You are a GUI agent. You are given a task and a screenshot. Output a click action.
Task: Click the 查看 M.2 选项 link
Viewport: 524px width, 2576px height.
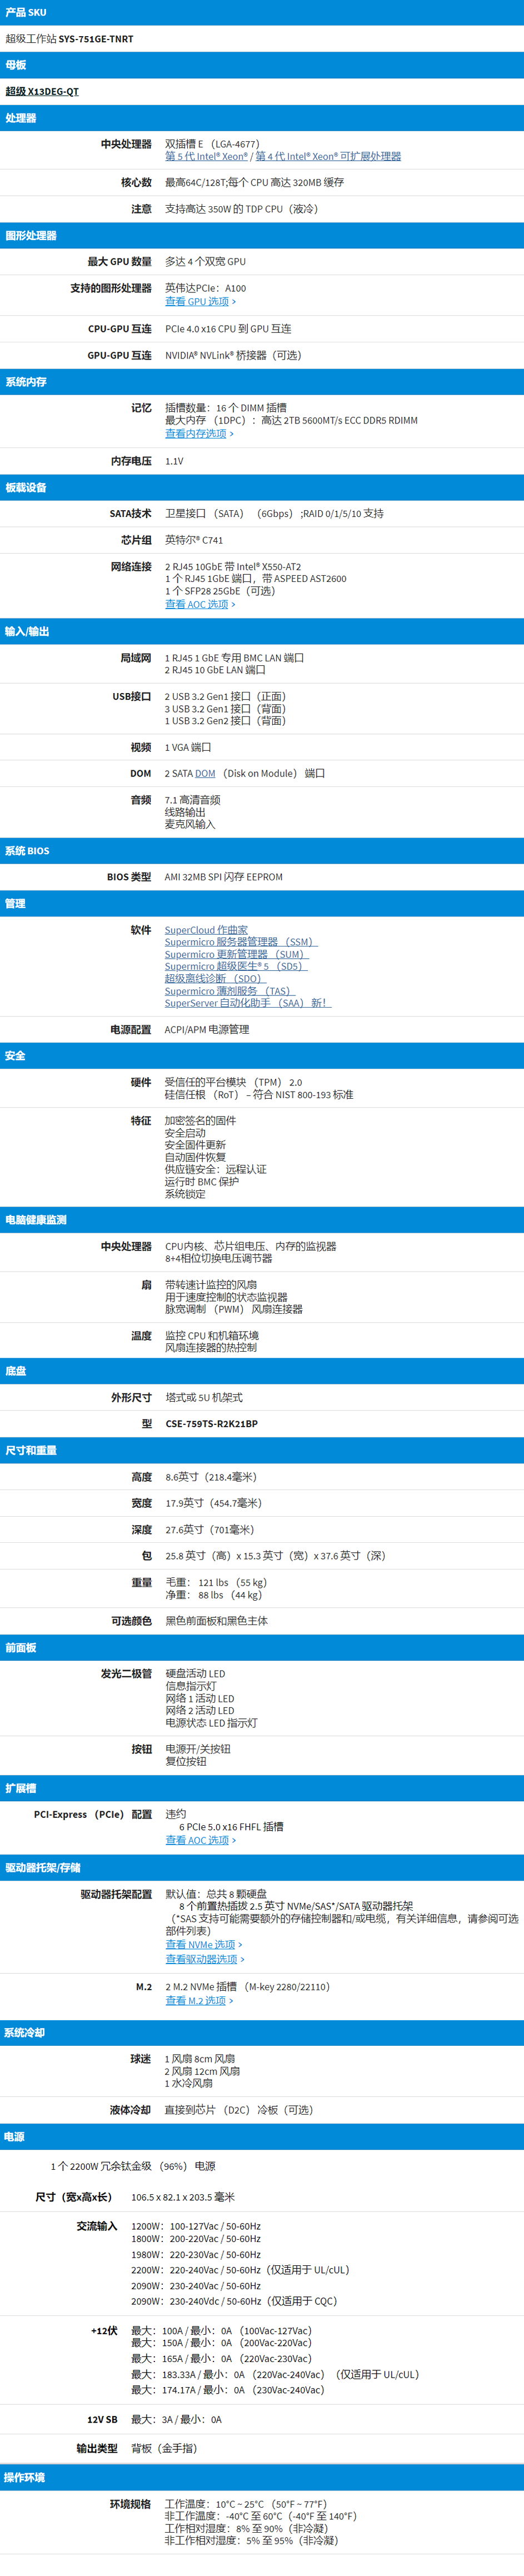197,2000
